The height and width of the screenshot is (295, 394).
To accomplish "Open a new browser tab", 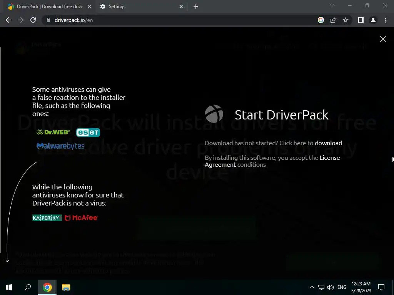I will (196, 7).
